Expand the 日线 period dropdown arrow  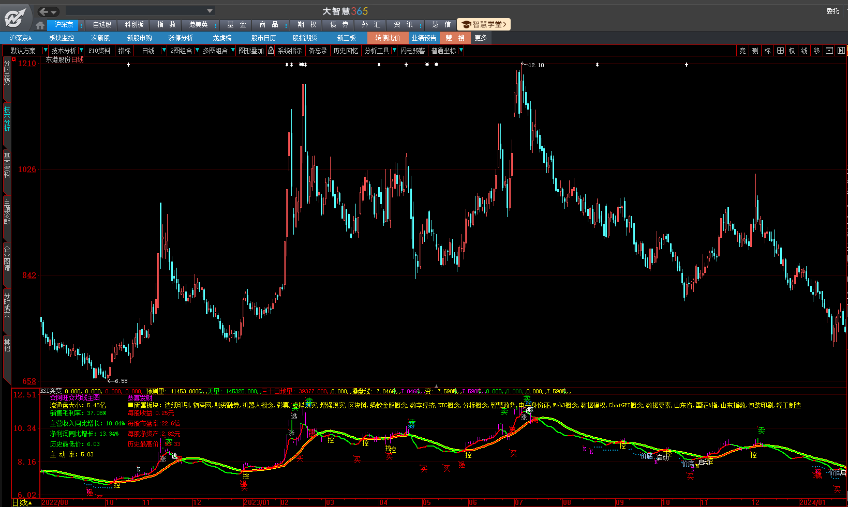(164, 51)
